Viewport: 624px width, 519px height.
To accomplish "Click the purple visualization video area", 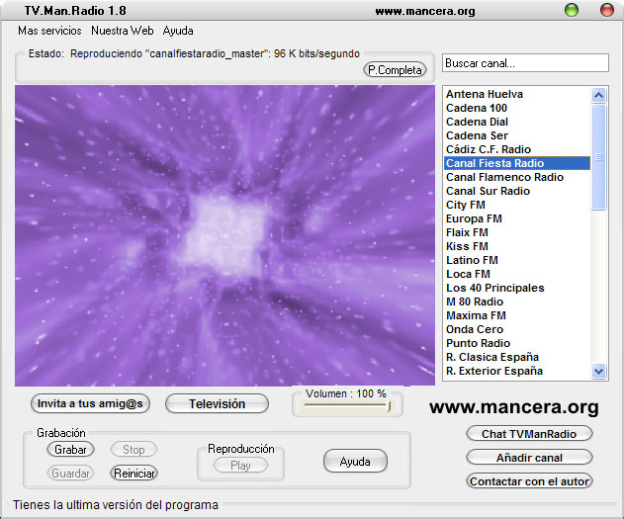I will [x=224, y=235].
